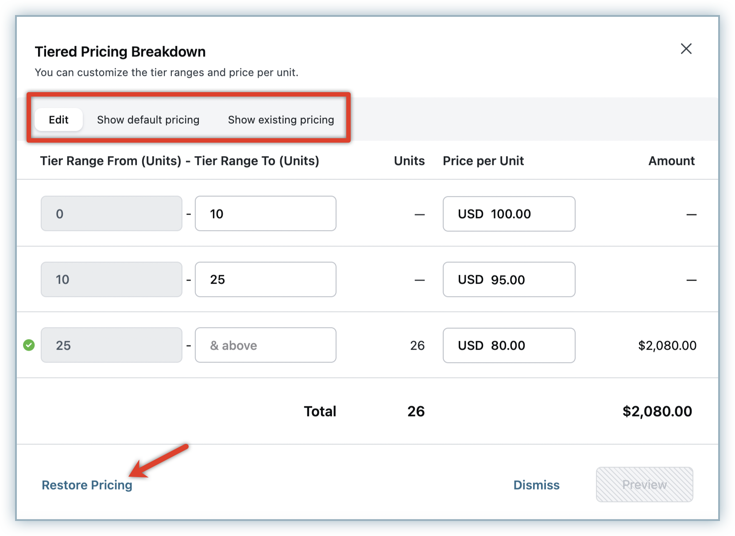Screen dimensions: 735x536
Task: Select the Edit tab
Action: (x=58, y=120)
